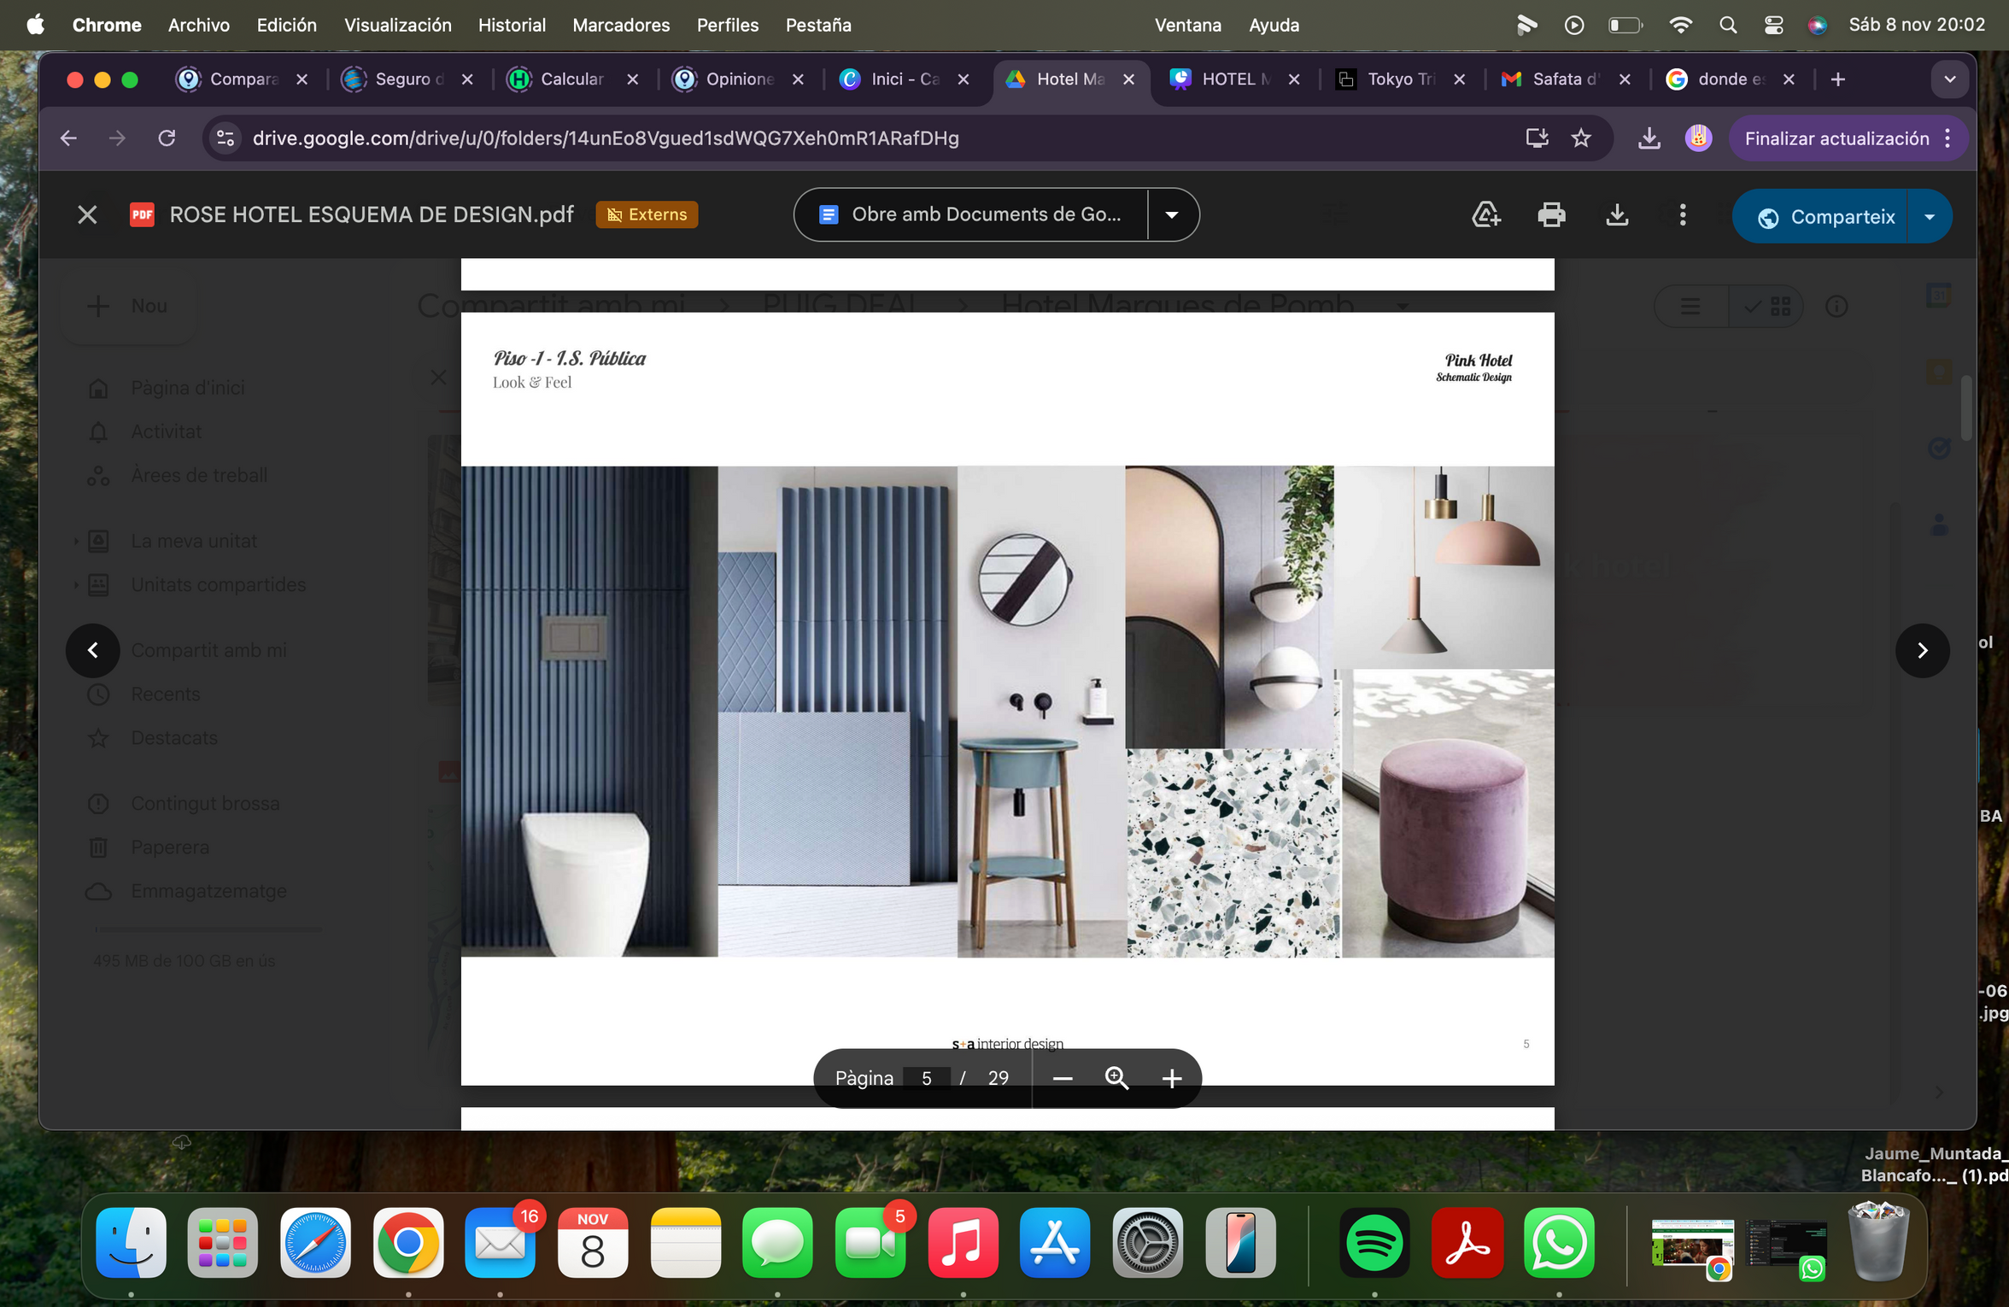Click the page number input field
Viewport: 2009px width, 1307px height.
[x=927, y=1079]
